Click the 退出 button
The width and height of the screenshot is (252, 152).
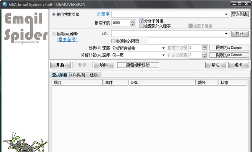pyautogui.click(x=239, y=65)
